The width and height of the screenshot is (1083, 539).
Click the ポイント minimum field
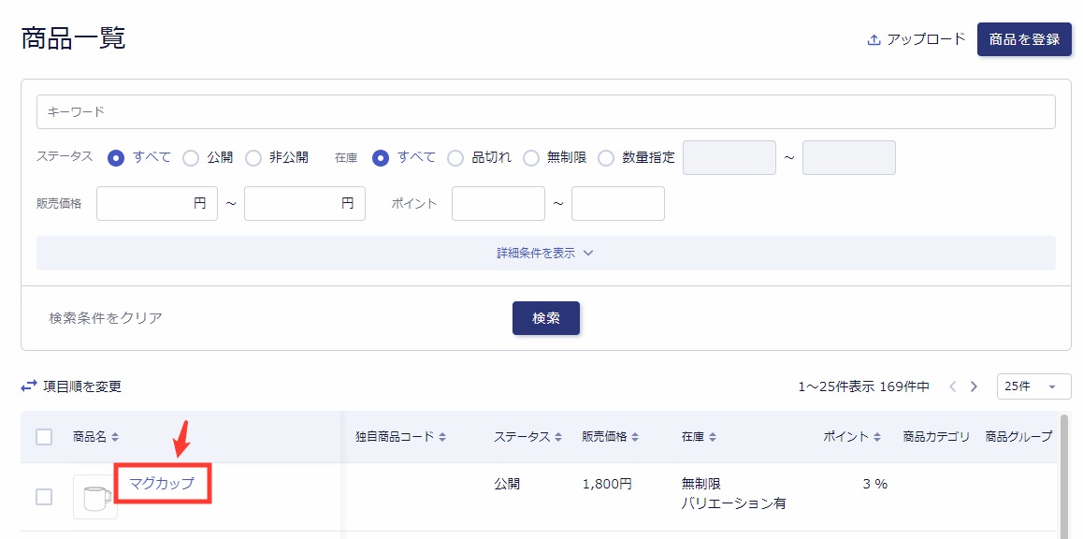[x=498, y=203]
